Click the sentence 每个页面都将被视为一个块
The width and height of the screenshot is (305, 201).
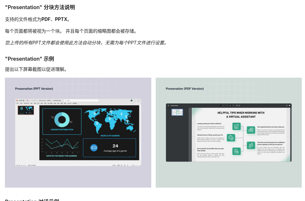tap(32, 31)
